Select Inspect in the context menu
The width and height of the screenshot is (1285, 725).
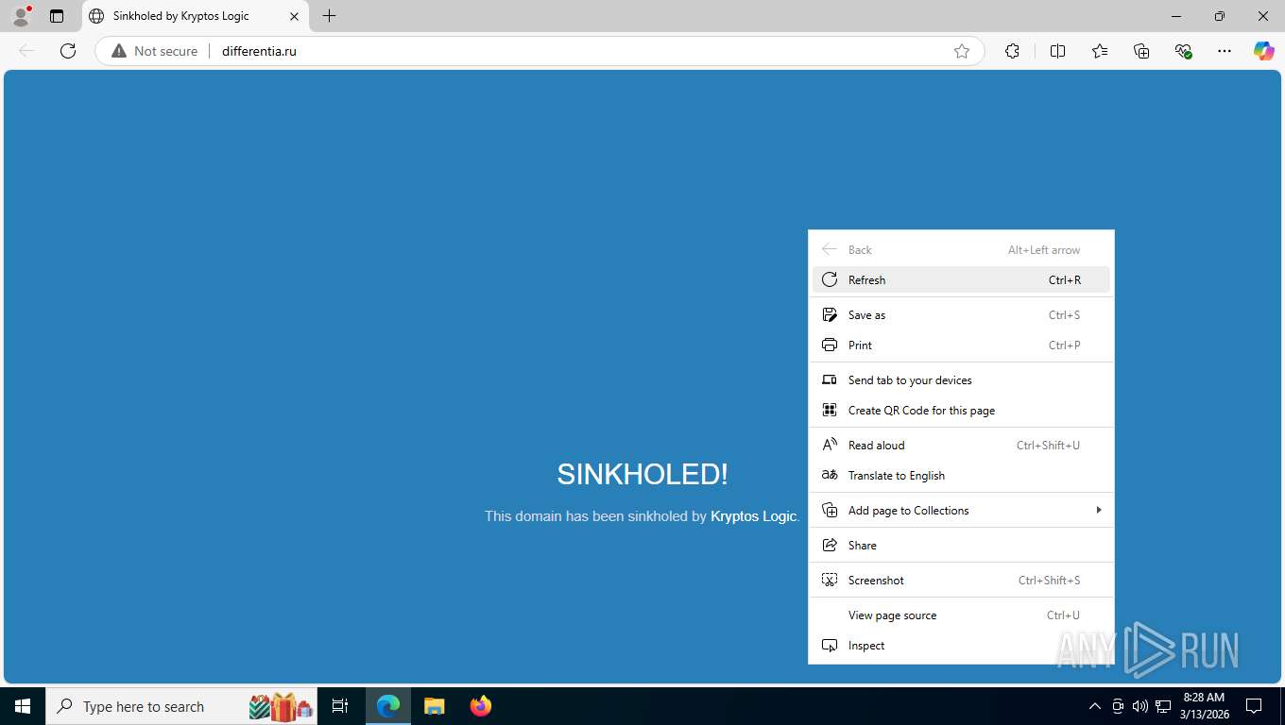coord(961,645)
